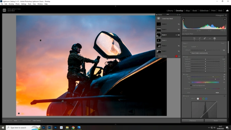Toggle Color section visibility eye
Screen dimensions: 231x130
point(224,75)
